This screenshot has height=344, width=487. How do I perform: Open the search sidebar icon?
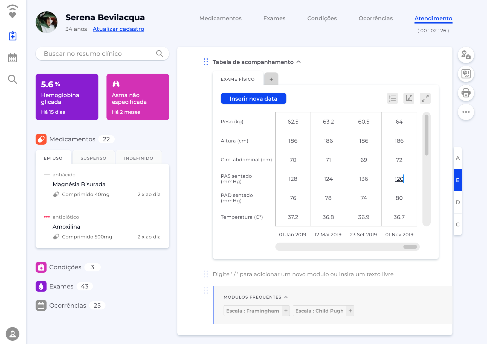(13, 79)
